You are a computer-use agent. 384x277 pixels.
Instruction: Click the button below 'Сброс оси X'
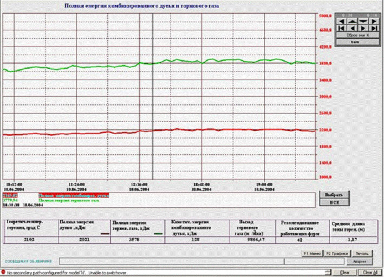click(357, 42)
